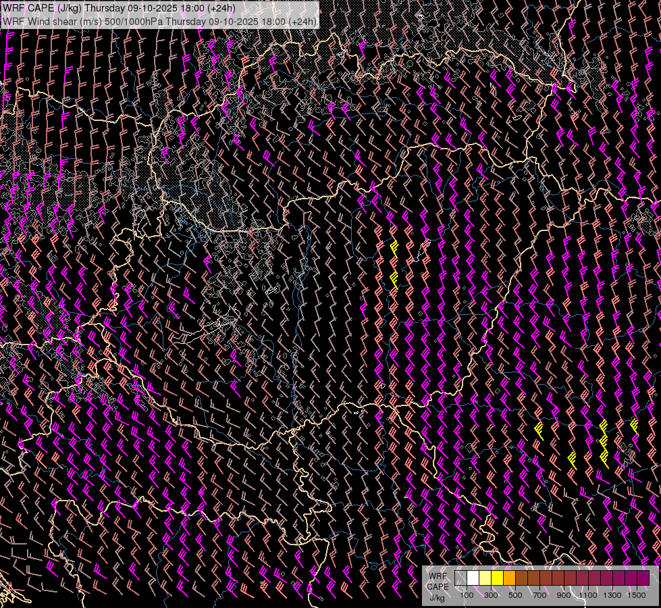Click the rightmost purple legend swatch
Screen dimensions: 661x608
643,578
